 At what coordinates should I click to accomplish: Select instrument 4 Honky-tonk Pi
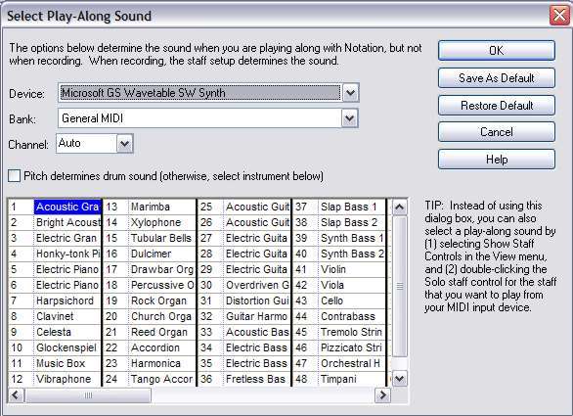click(x=67, y=254)
